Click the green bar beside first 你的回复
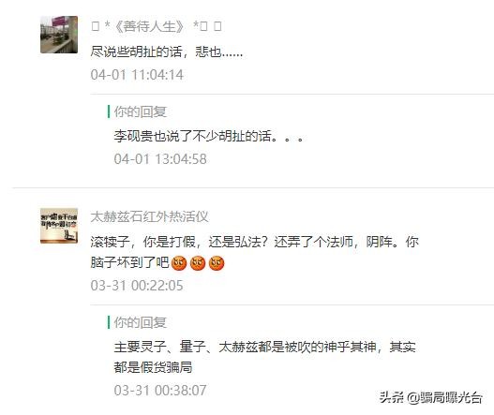The height and width of the screenshot is (415, 494). click(109, 111)
